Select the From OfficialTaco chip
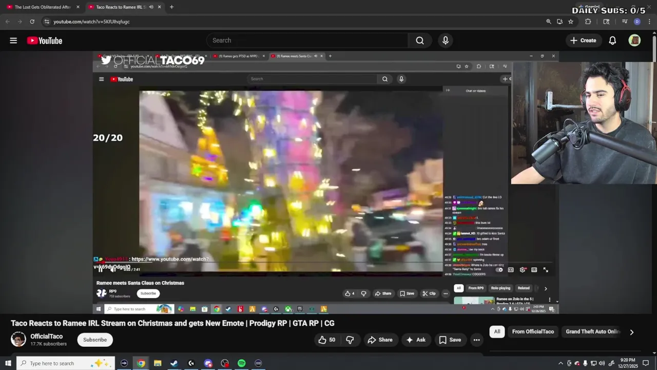657x370 pixels. coord(533,331)
